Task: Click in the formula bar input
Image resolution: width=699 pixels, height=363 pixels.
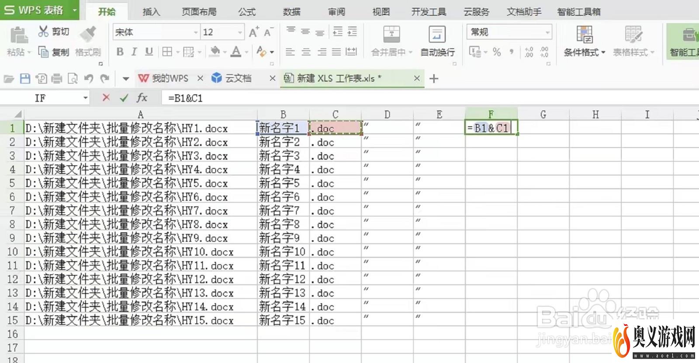Action: [x=430, y=98]
